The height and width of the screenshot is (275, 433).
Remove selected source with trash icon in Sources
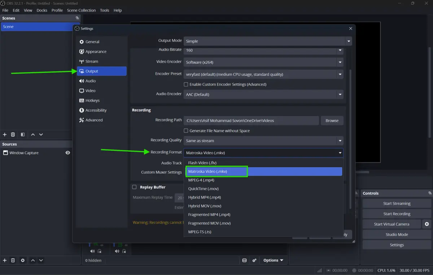pyautogui.click(x=13, y=260)
